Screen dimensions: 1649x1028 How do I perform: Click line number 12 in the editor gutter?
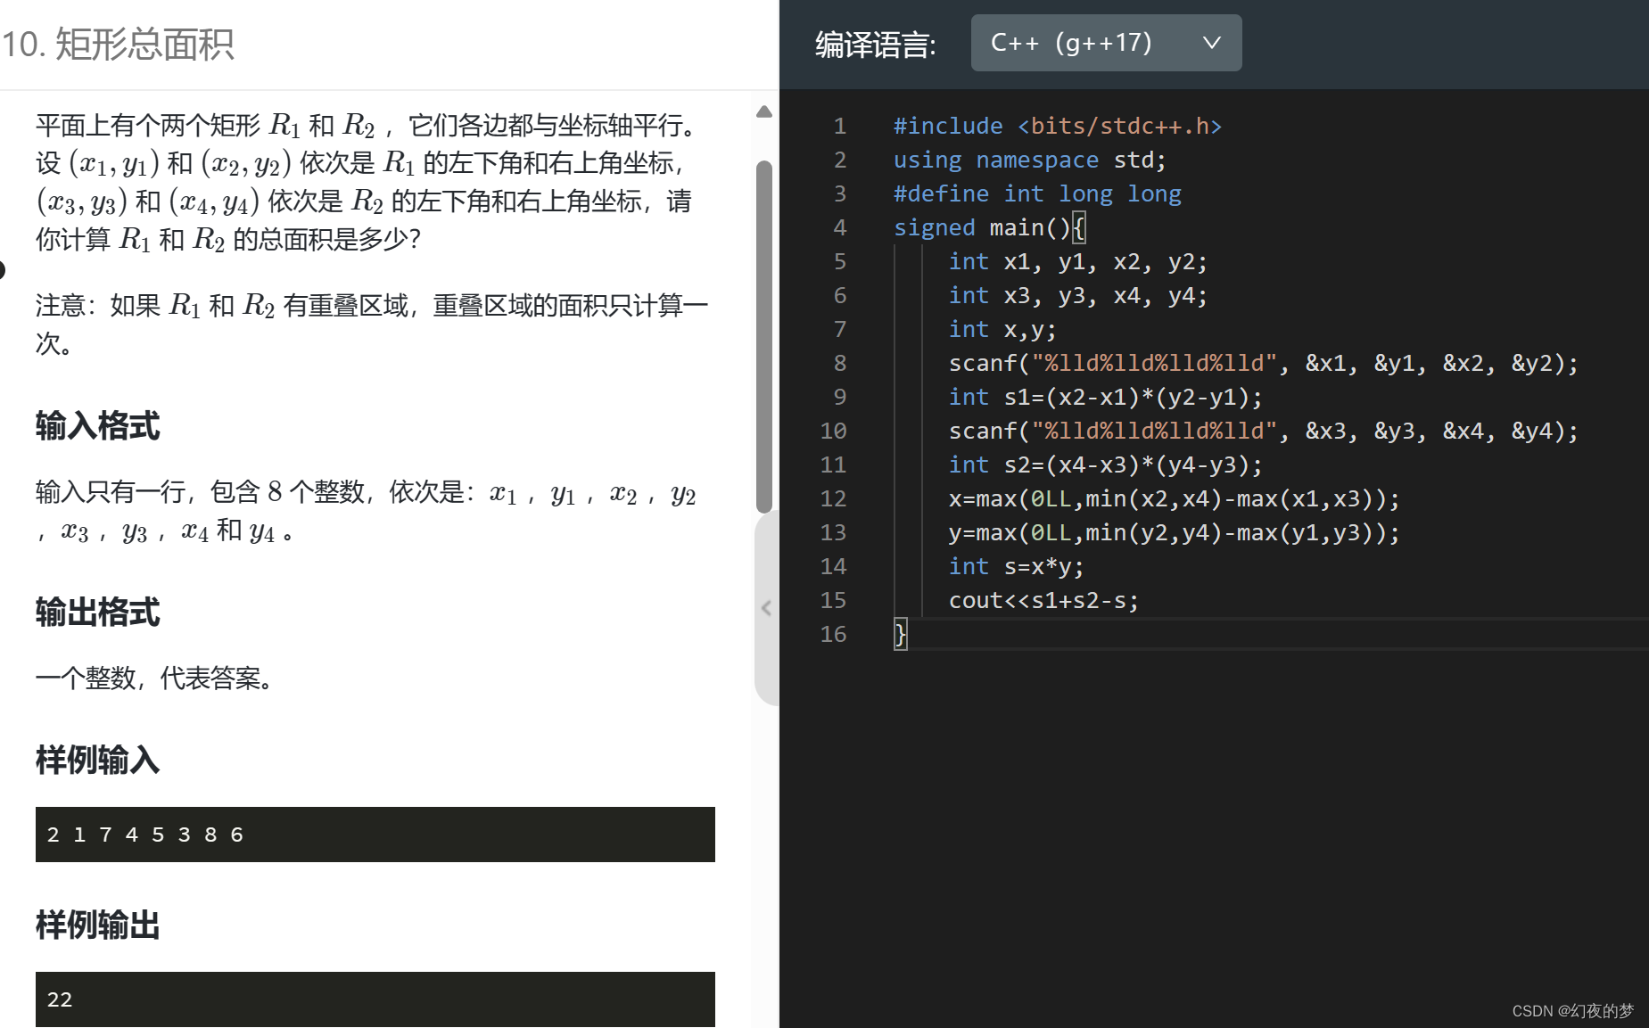(833, 499)
